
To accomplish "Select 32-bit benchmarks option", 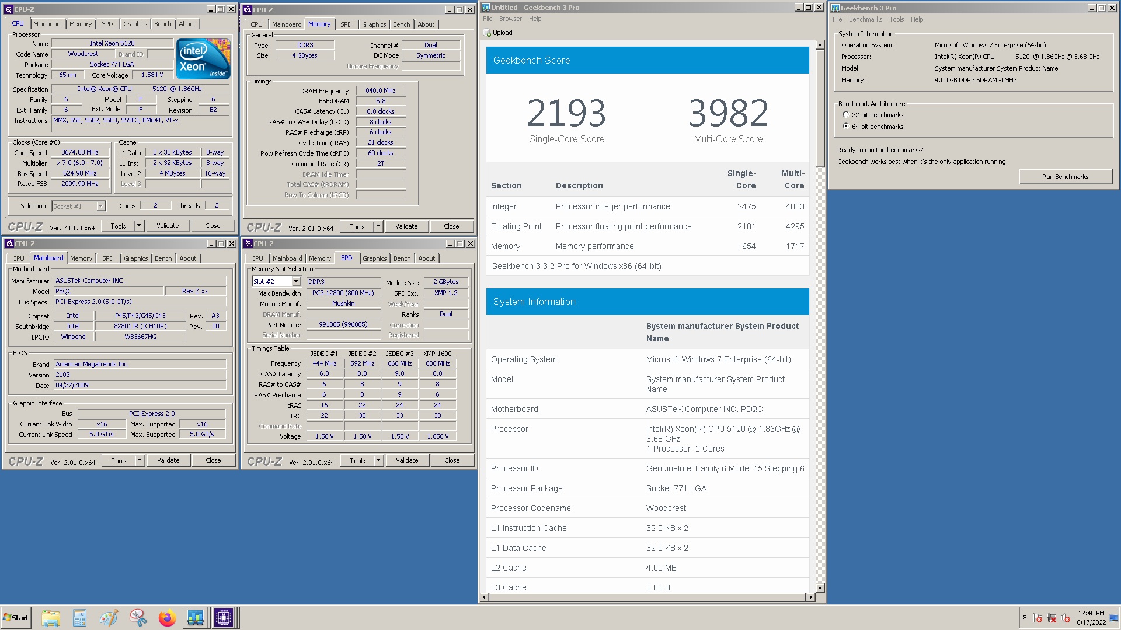I will coord(845,115).
